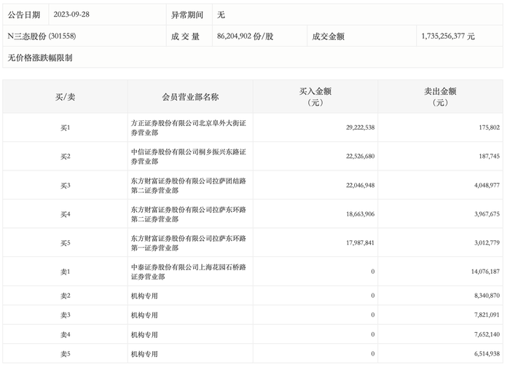510x370 pixels.
Task: Click the 成交金额 value 1,735,256,377 元
Action: [448, 36]
